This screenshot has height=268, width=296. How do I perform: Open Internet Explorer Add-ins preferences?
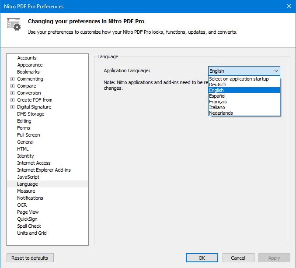(x=44, y=170)
